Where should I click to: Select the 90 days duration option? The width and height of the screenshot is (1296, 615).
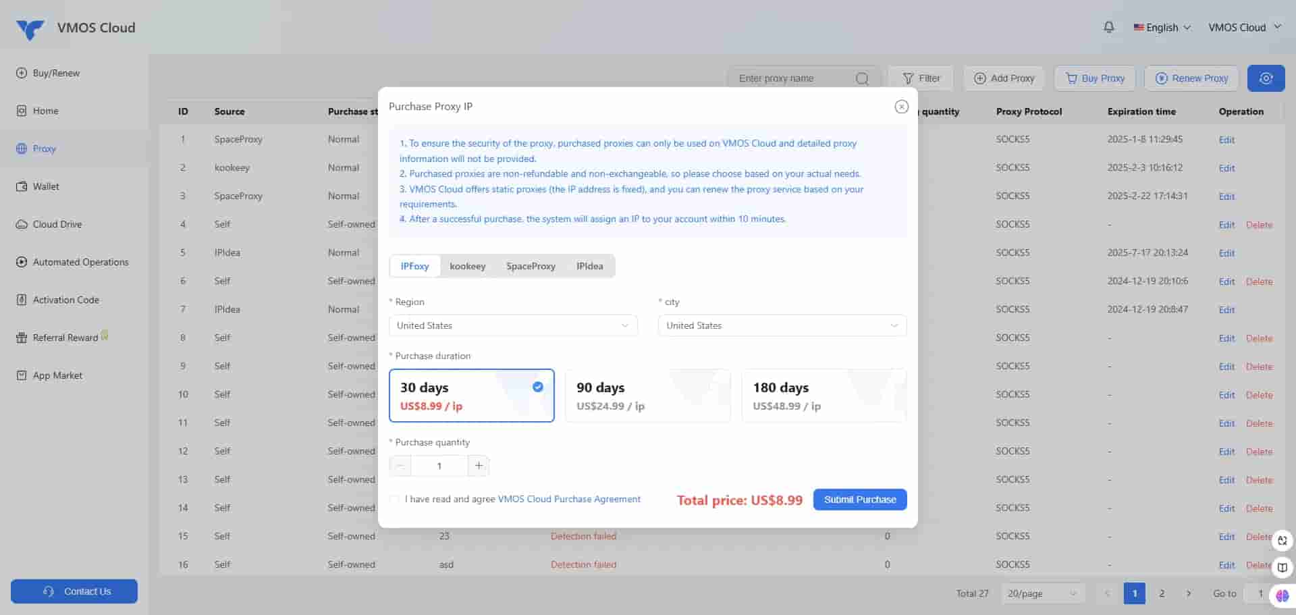coord(647,396)
